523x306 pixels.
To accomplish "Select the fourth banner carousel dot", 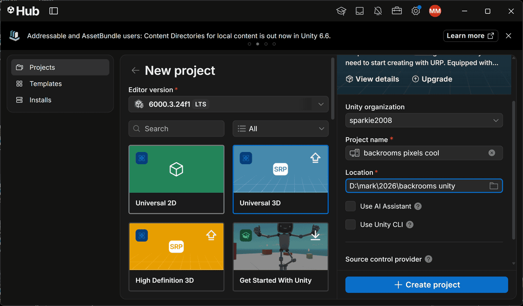I will 274,44.
